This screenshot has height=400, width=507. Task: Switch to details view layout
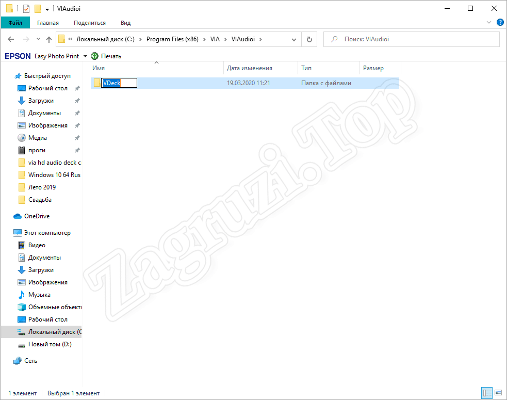[x=487, y=393]
